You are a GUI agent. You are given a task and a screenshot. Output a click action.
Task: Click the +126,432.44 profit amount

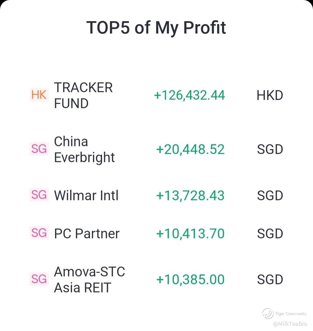click(x=189, y=95)
